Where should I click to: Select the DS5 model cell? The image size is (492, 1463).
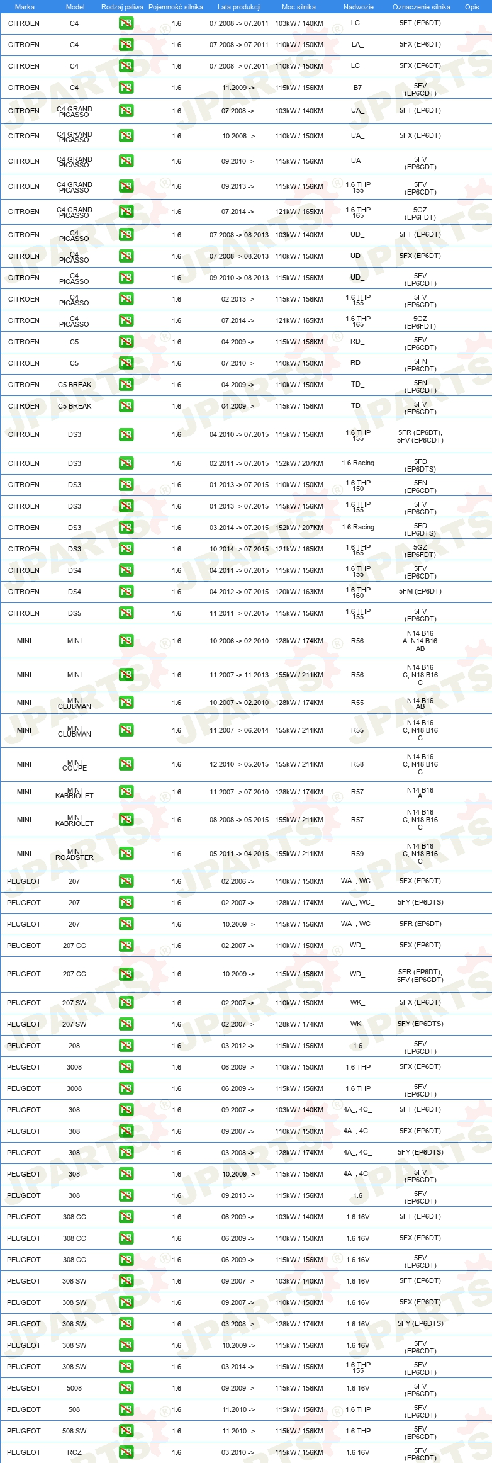coord(74,613)
